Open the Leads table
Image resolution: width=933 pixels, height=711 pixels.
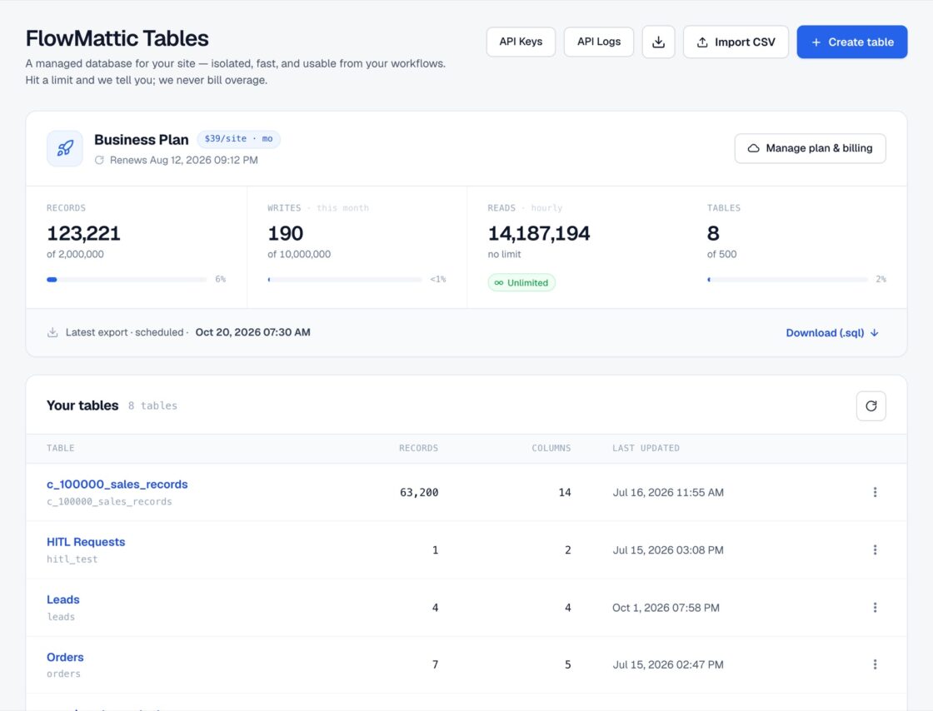[x=63, y=599]
